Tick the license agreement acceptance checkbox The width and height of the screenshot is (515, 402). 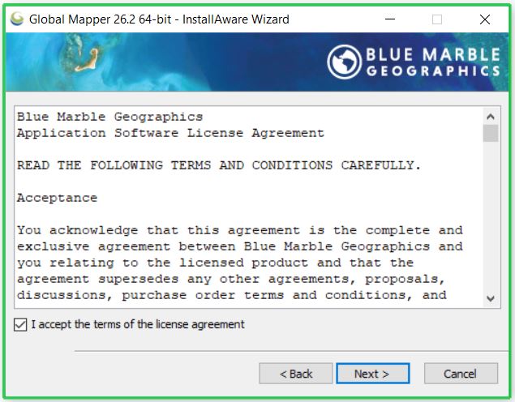[20, 324]
